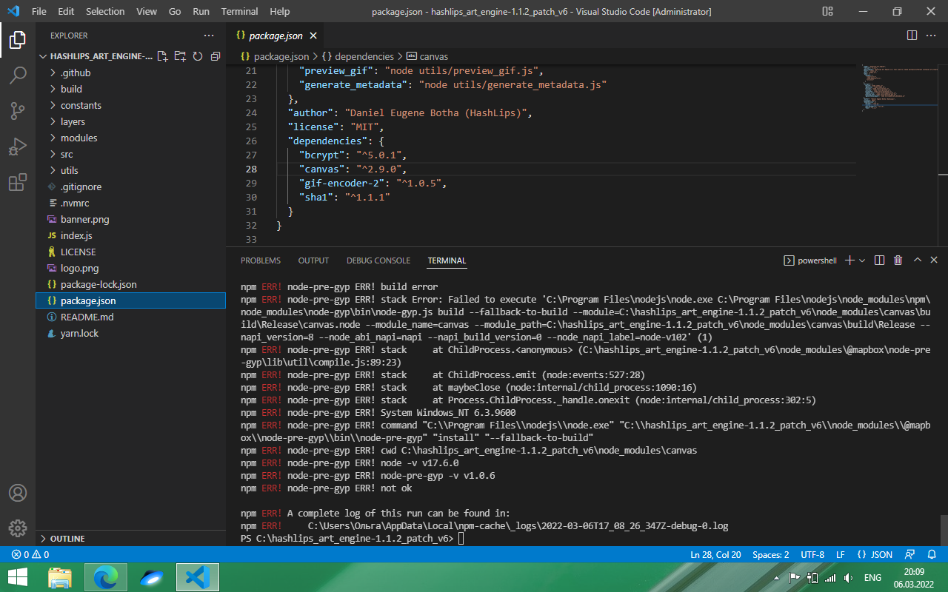
Task: Kill the active powershell terminal
Action: click(898, 260)
